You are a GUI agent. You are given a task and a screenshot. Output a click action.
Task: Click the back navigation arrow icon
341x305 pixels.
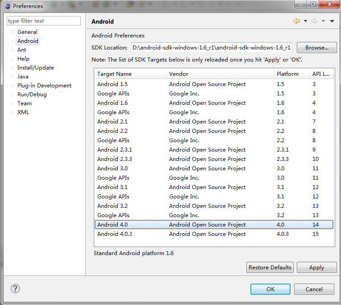[297, 21]
